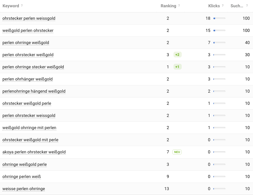Screen dimensions: 253x195
Task: Click help icon beside Klicks header
Action: click(223, 5)
